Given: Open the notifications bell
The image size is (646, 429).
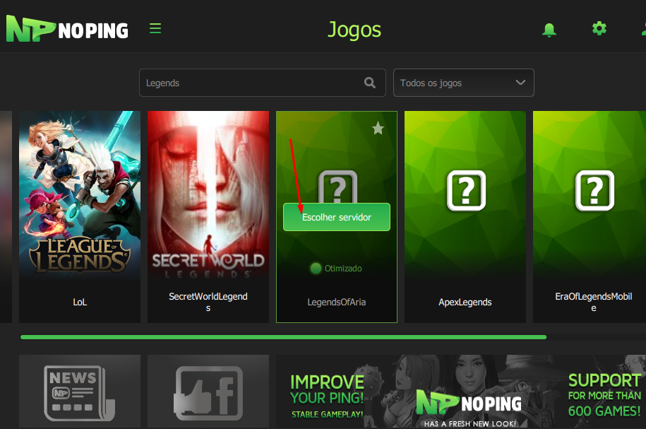Looking at the screenshot, I should (549, 30).
